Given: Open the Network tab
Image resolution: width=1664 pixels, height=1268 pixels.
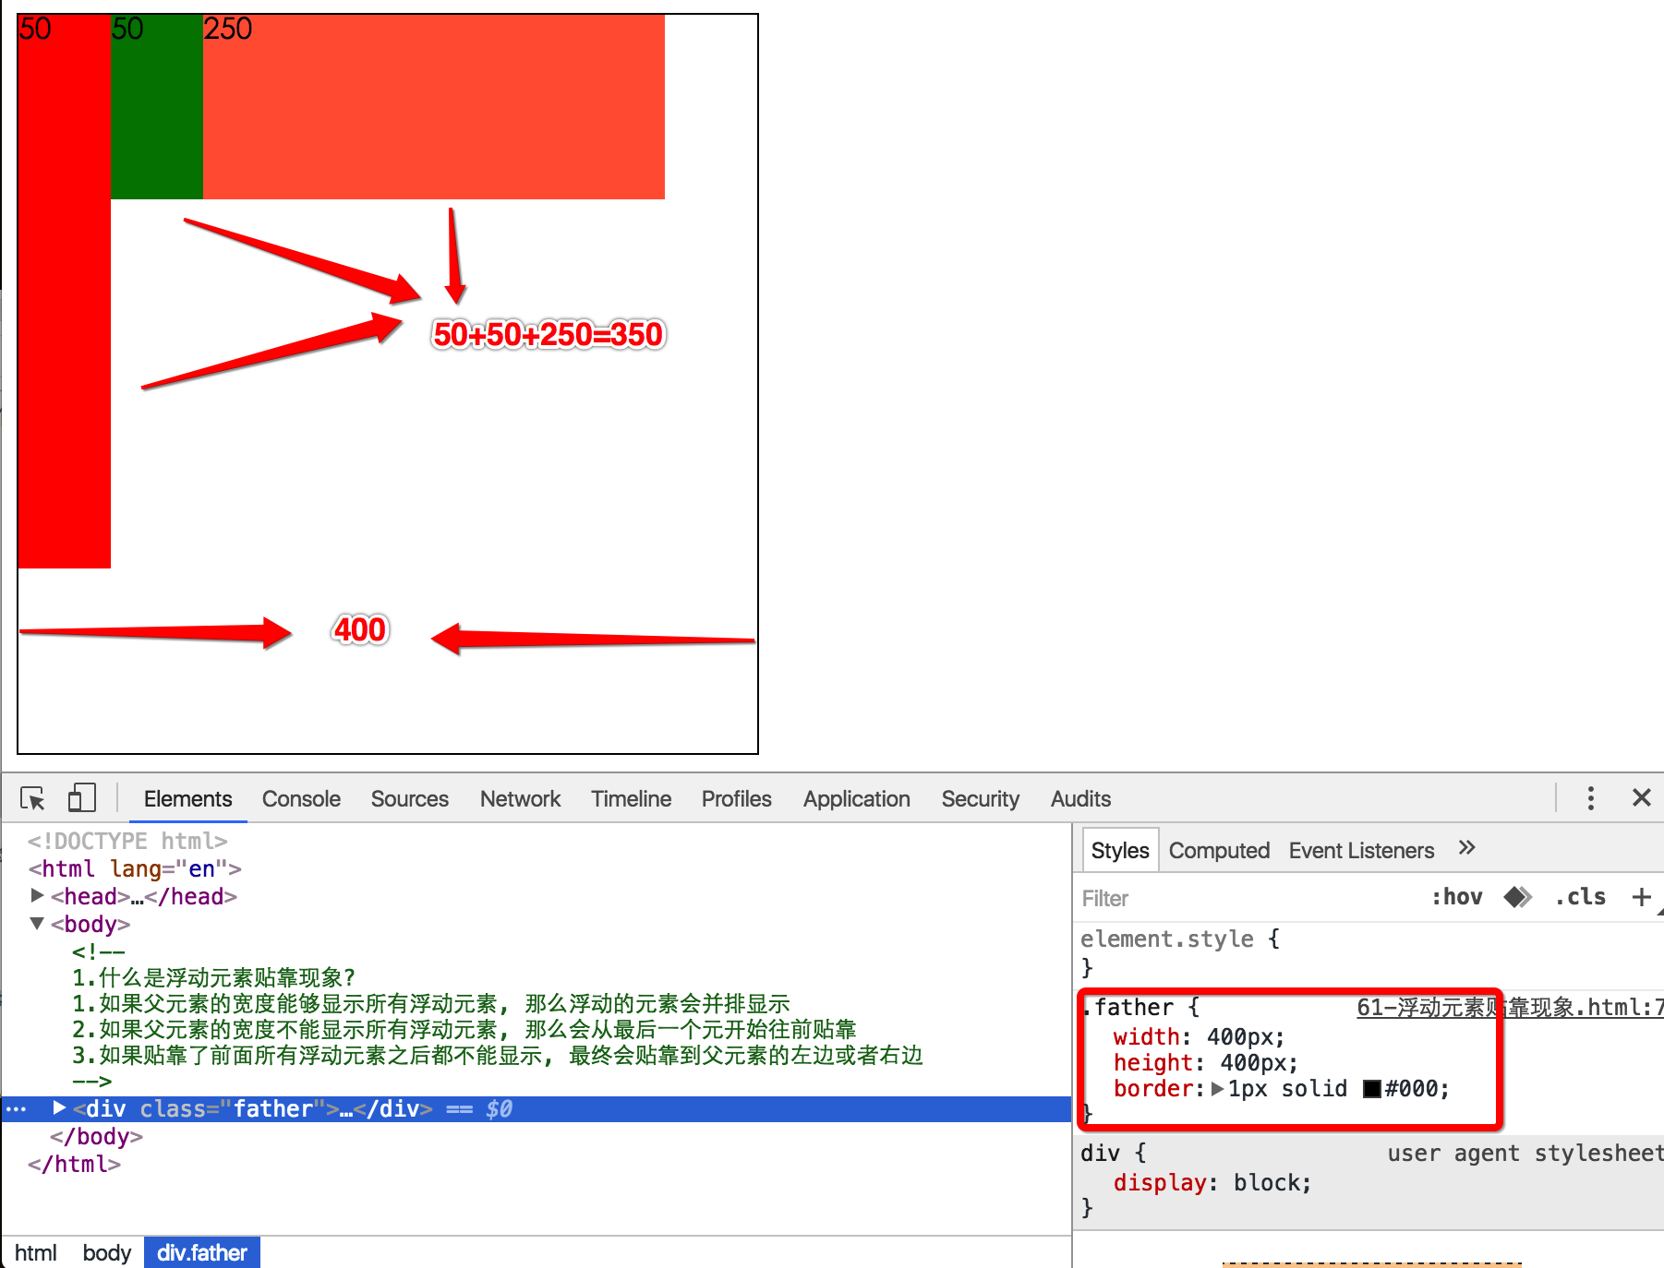Looking at the screenshot, I should coord(520,799).
